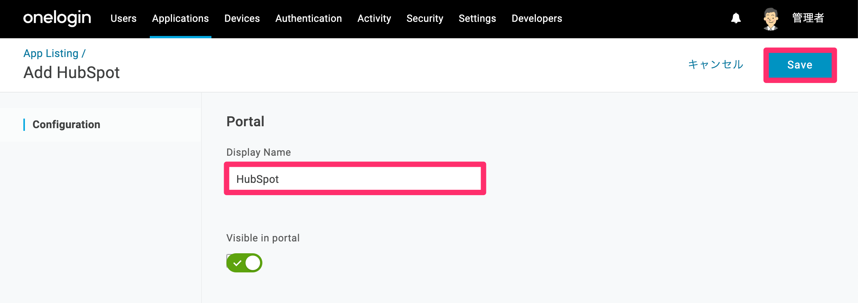Open the 管理者 account menu
858x303 pixels.
[808, 18]
